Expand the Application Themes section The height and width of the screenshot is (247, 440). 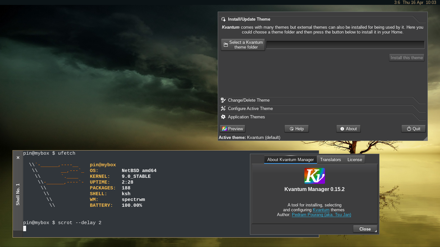point(322,117)
